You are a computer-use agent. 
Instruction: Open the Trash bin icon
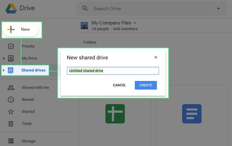[x=11, y=124]
